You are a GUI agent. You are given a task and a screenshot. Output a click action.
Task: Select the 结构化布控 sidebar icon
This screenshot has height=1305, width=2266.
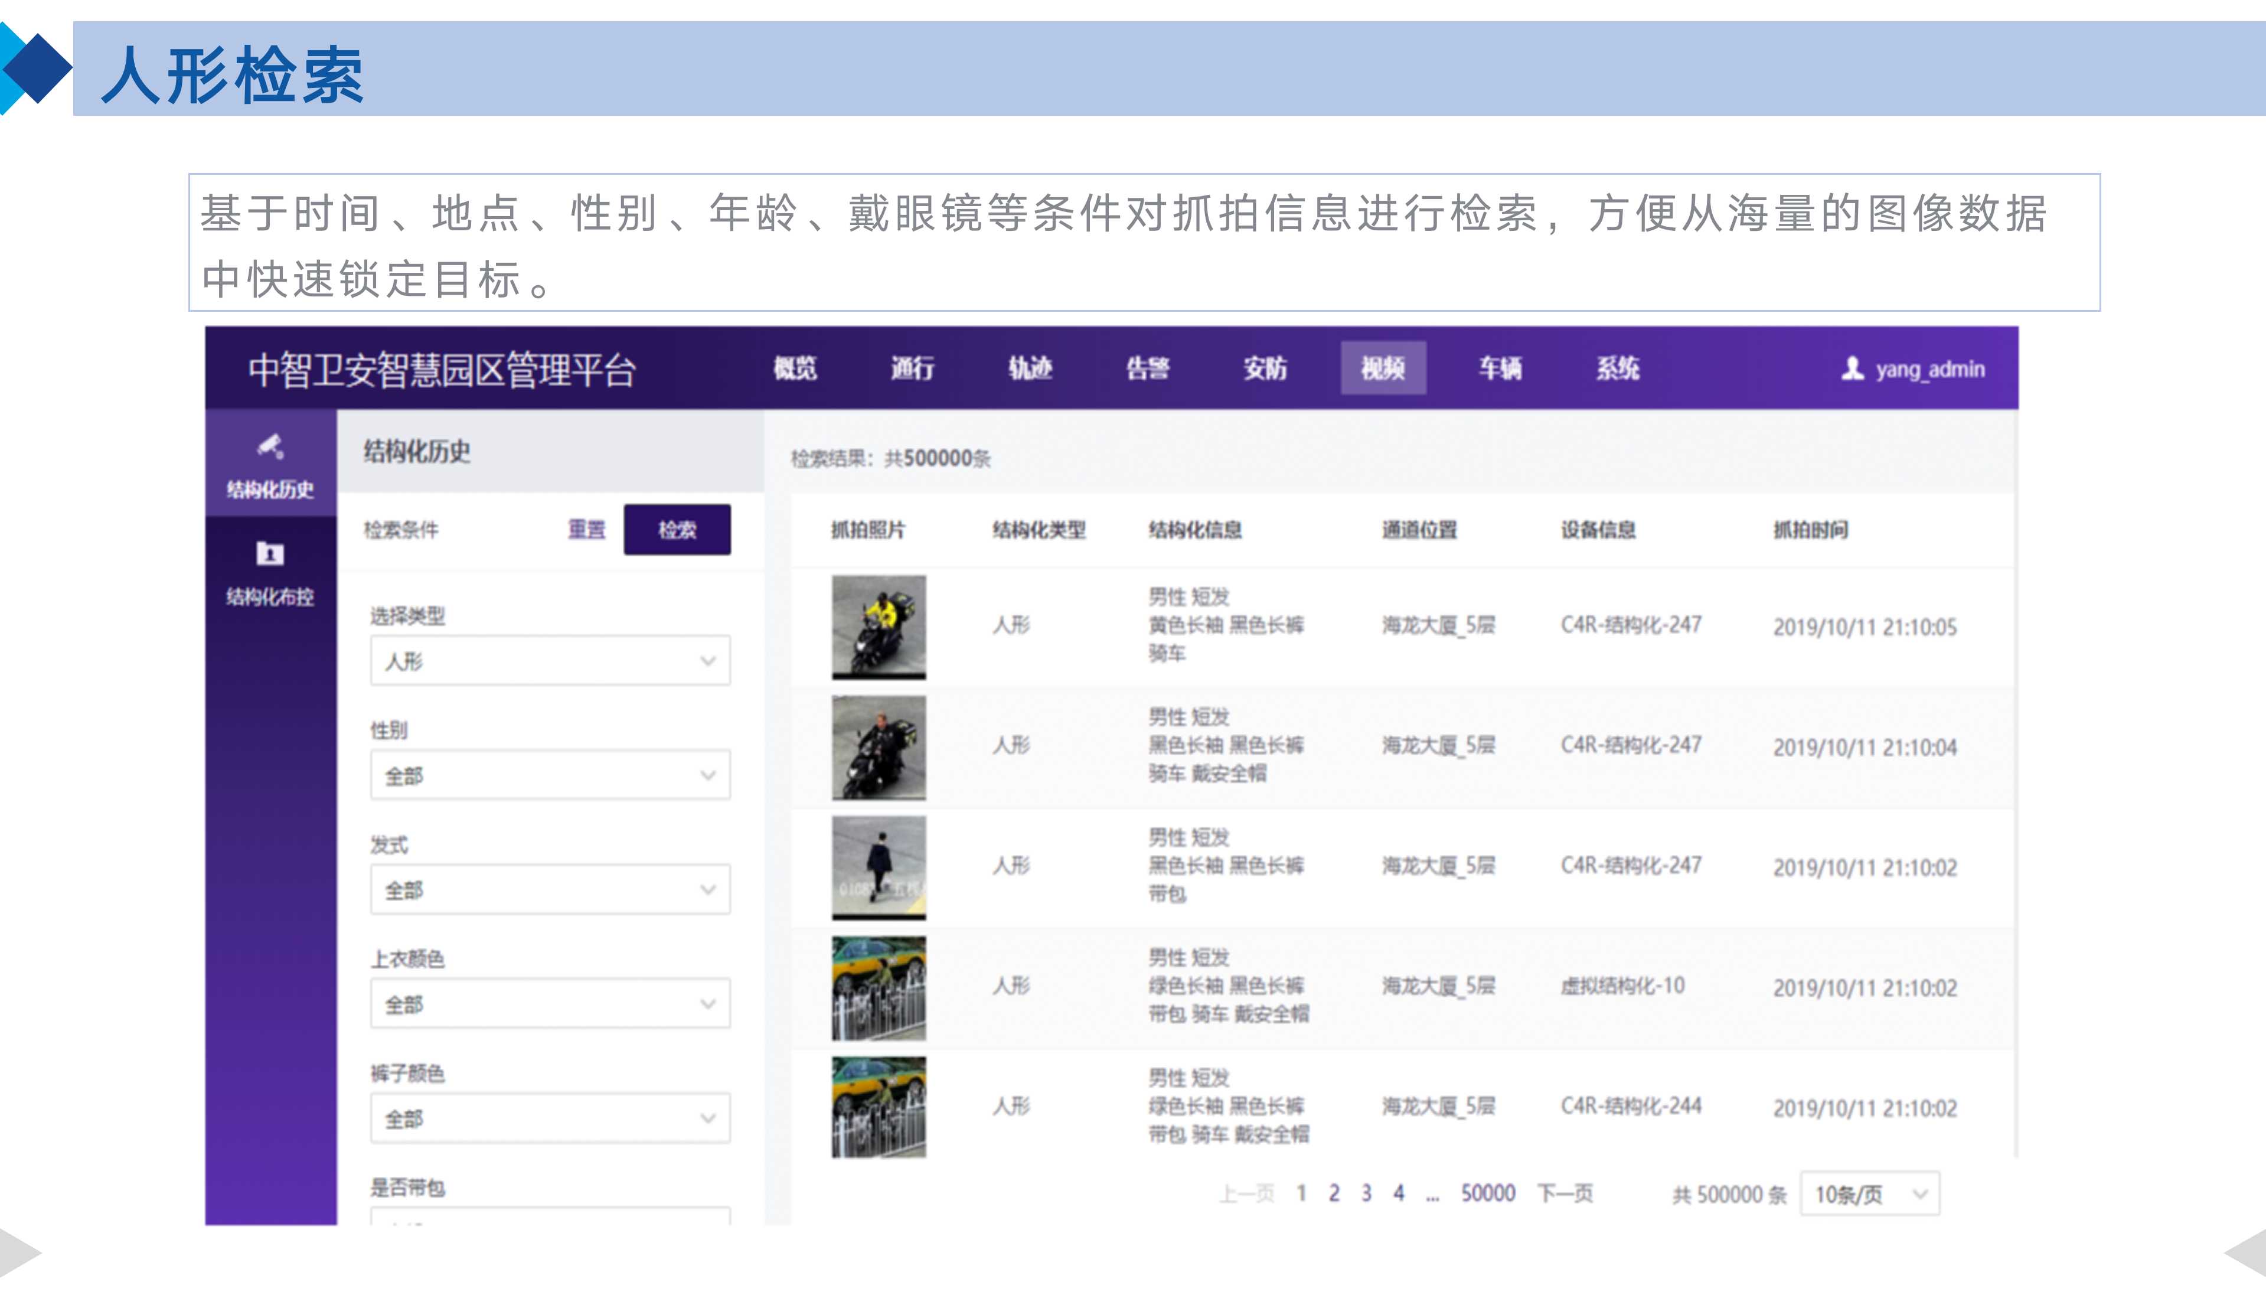point(270,552)
